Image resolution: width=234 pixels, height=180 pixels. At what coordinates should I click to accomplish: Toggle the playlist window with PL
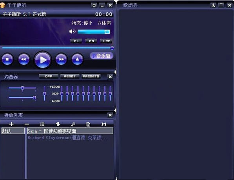(76, 41)
